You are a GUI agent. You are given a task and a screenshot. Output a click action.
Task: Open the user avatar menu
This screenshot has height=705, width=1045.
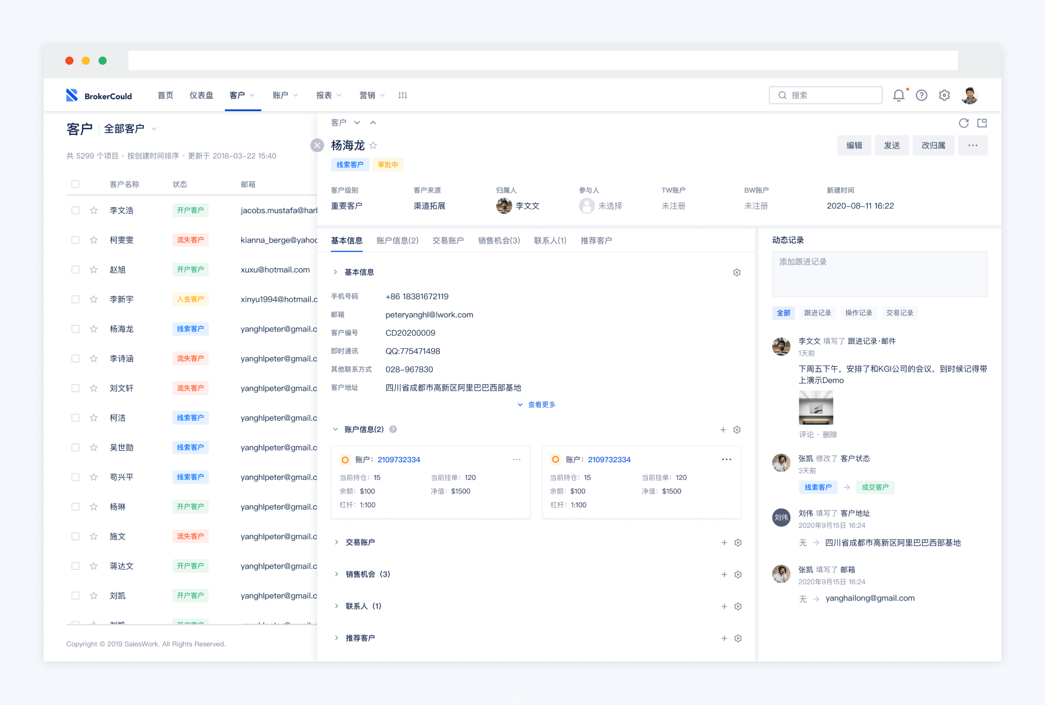(969, 95)
